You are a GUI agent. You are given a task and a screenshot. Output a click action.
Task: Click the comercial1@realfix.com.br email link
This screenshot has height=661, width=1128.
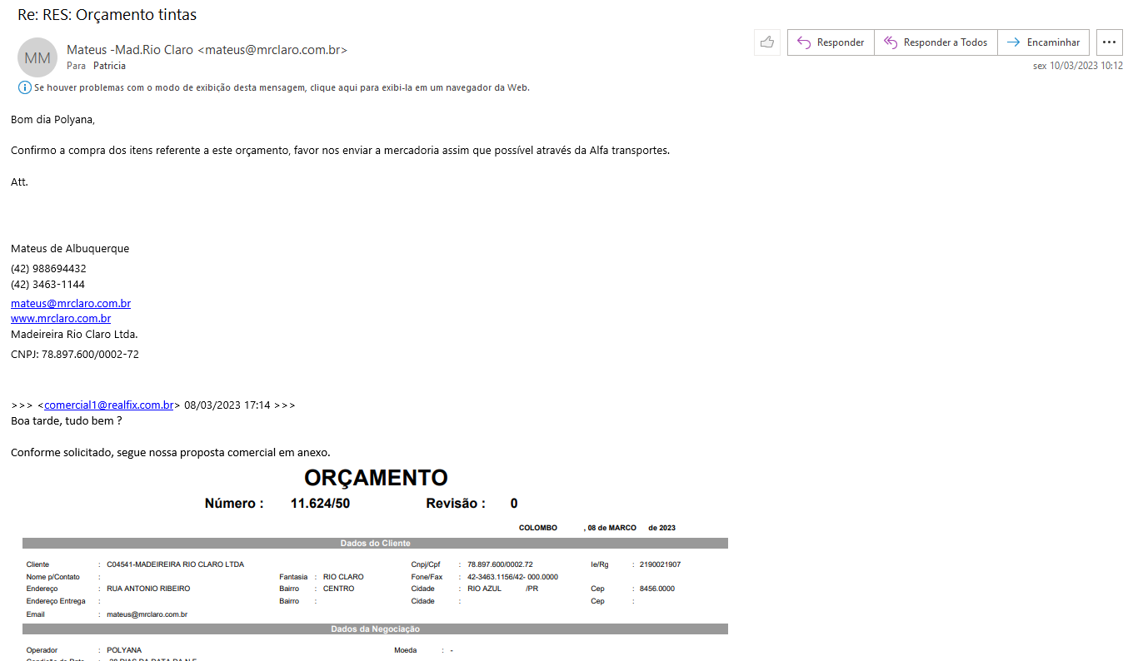coord(108,405)
